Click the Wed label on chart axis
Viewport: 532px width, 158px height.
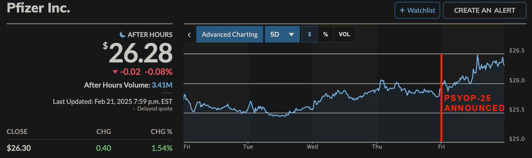[312, 147]
